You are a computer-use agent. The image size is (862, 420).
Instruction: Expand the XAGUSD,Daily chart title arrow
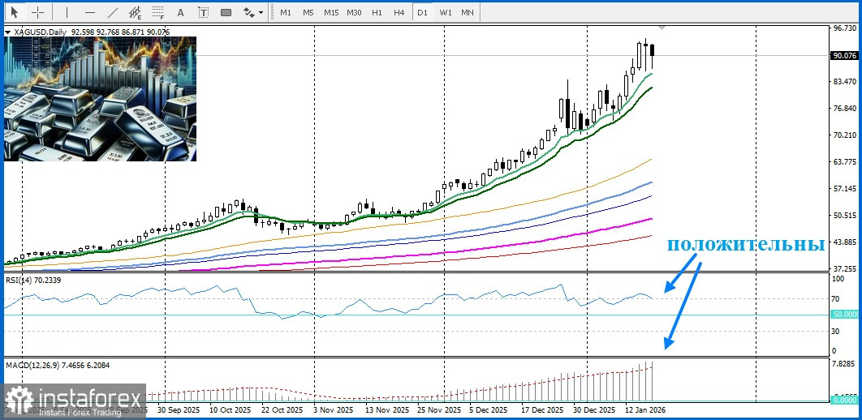point(8,32)
